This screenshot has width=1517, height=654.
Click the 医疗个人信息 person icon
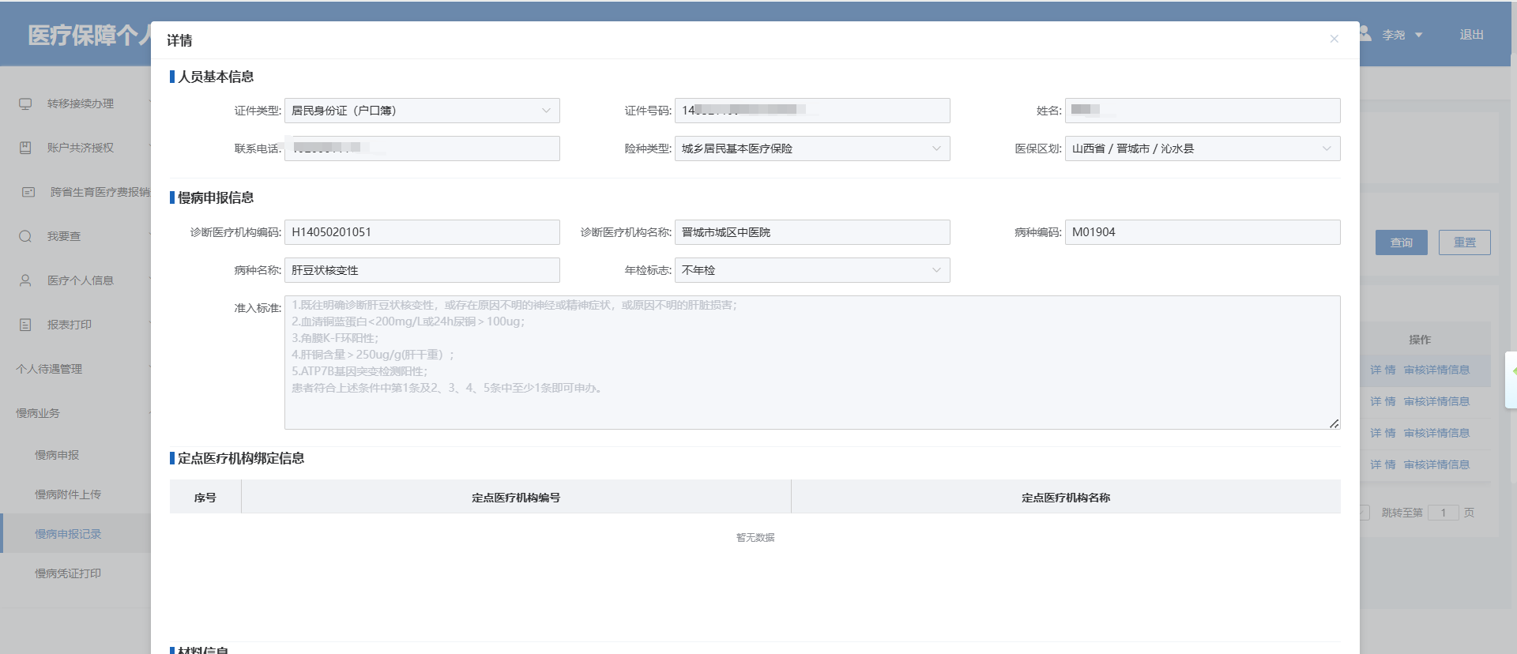tap(25, 280)
